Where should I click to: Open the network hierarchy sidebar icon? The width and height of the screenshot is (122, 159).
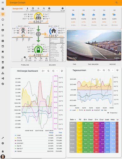point(3,73)
